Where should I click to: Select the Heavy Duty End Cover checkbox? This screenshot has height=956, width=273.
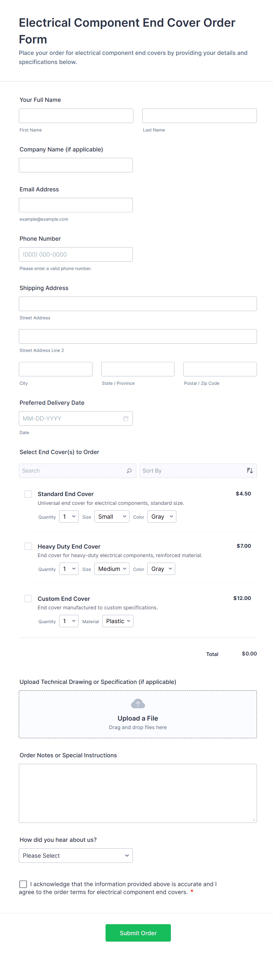click(x=28, y=546)
